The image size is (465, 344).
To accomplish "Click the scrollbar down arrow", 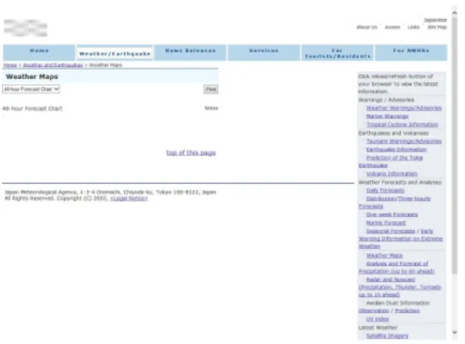I will click(x=454, y=332).
